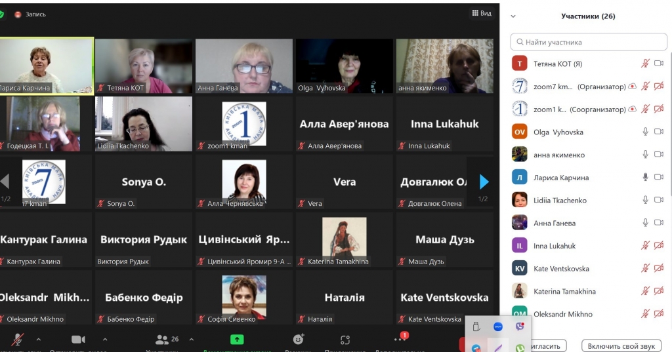Click the camera video icon in bottom toolbar

[78, 339]
